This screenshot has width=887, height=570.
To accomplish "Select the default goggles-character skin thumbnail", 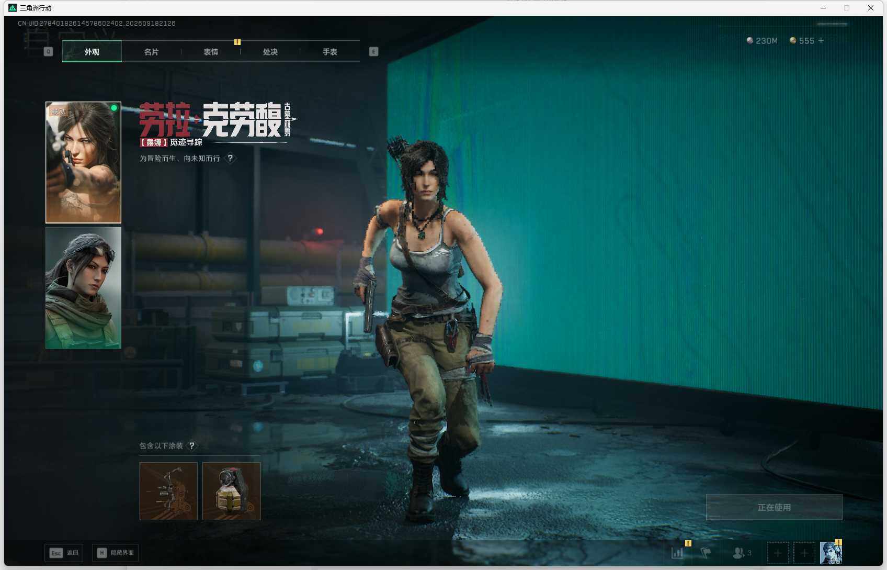I will coord(83,287).
